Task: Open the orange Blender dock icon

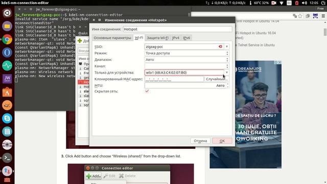Action: [x=7, y=105]
